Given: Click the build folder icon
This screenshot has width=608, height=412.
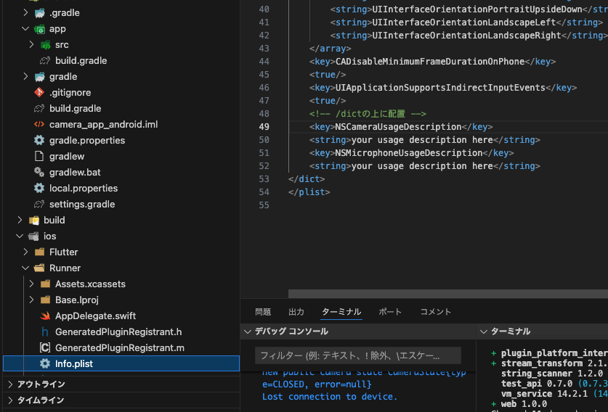Looking at the screenshot, I should [34, 221].
